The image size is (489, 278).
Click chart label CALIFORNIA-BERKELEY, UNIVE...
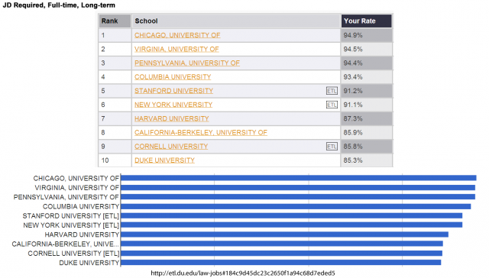coord(66,244)
